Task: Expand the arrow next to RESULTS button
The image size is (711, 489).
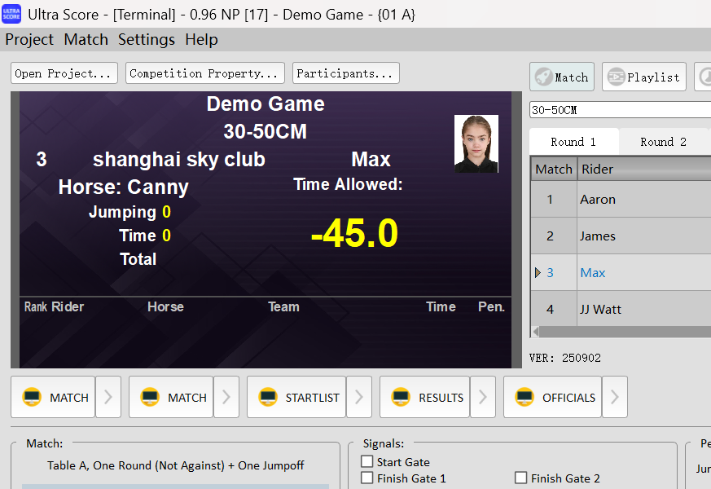Action: tap(483, 397)
